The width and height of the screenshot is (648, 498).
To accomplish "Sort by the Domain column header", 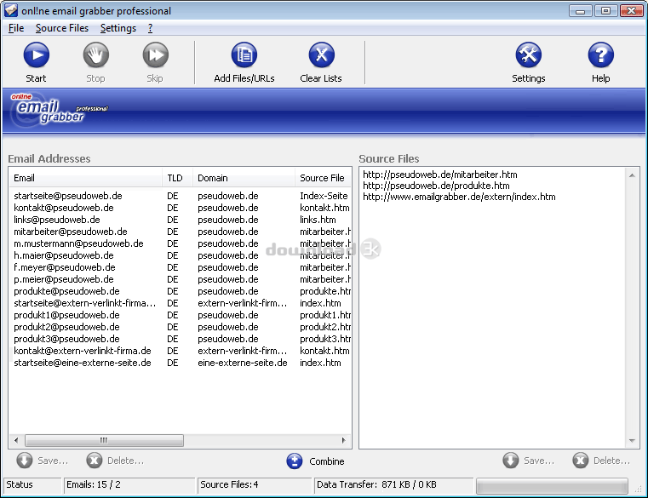I will [244, 178].
